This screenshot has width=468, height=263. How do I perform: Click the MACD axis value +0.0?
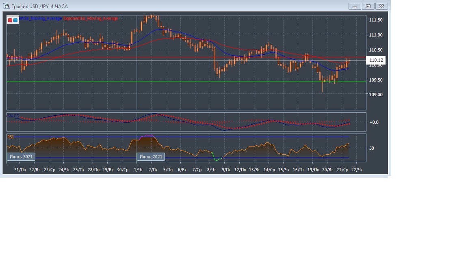[x=374, y=122]
